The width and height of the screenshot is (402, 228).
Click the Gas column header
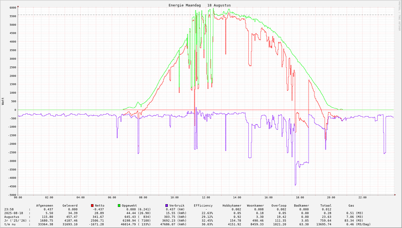point(351,206)
